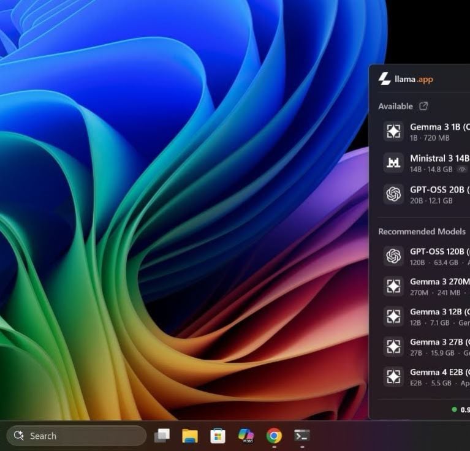
Task: Click the '270M · 241 MB' size text
Action: [x=435, y=292]
